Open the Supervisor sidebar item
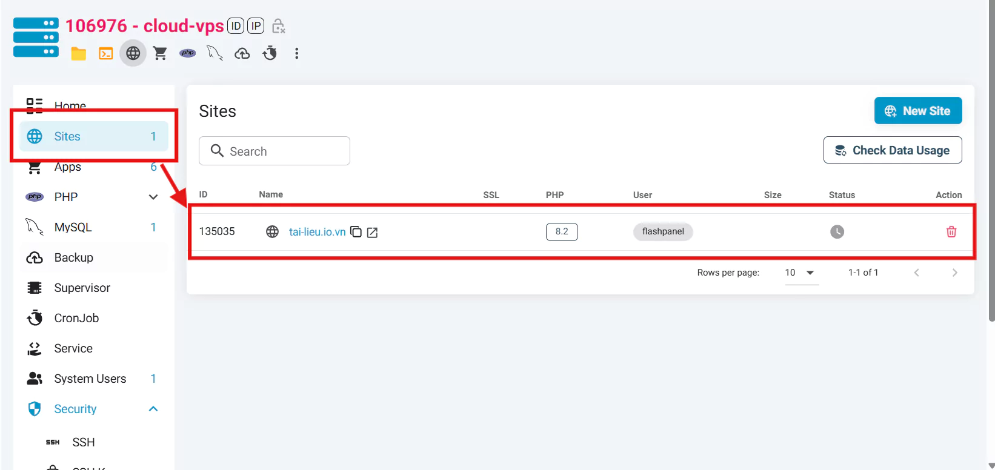995x470 pixels. pyautogui.click(x=82, y=288)
